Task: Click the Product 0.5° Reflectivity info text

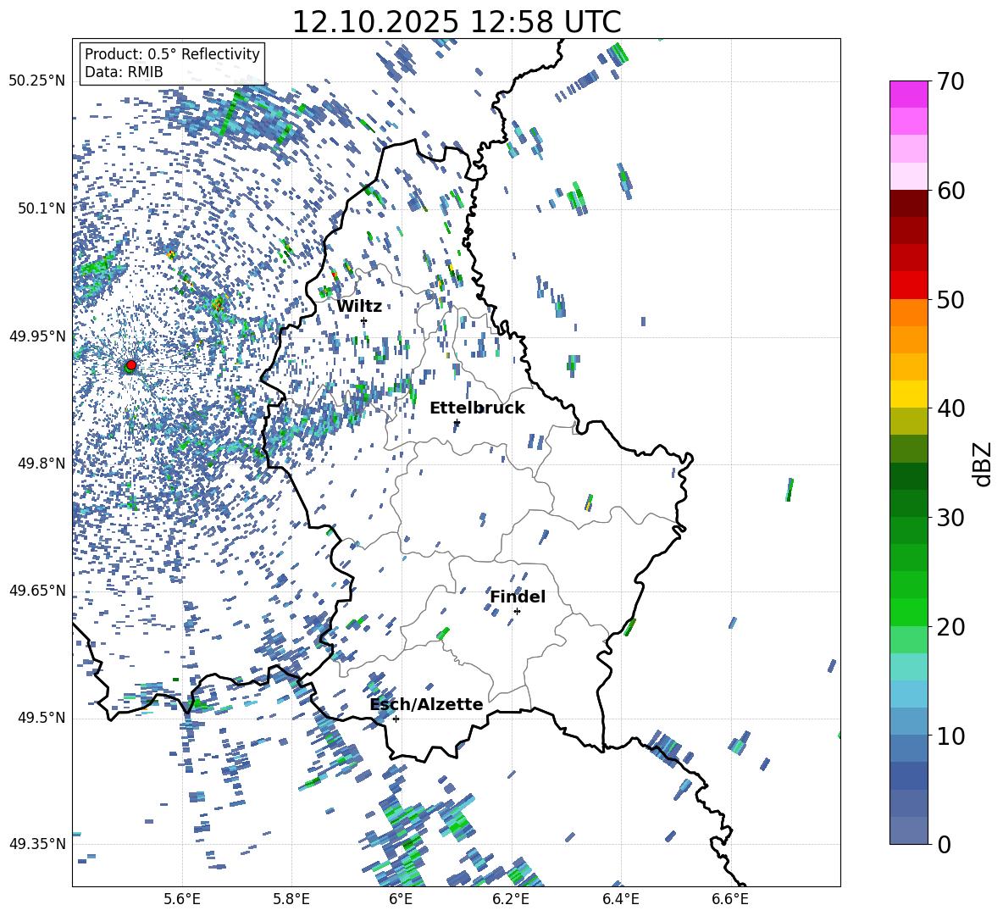Action: click(172, 54)
